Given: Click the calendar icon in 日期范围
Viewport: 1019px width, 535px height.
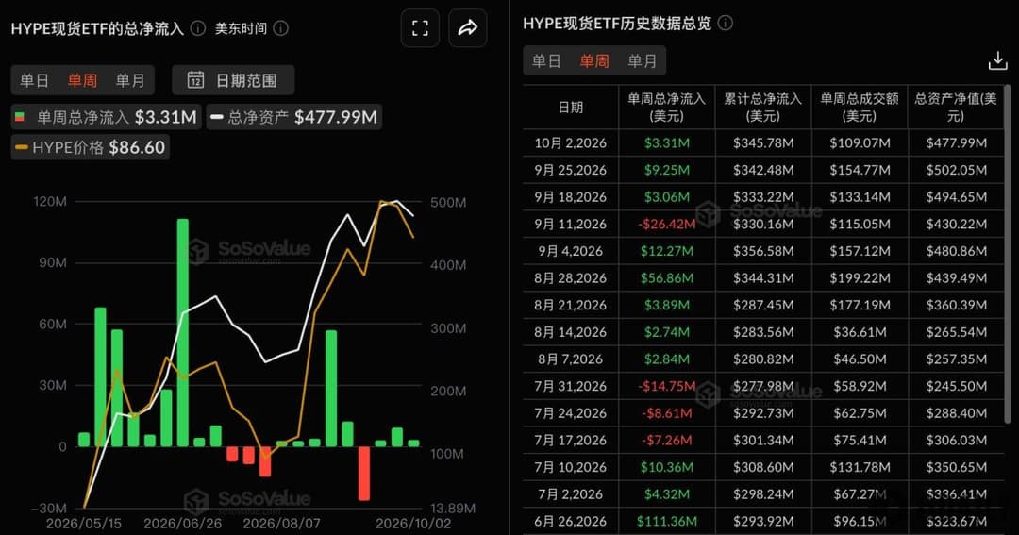Looking at the screenshot, I should (195, 80).
